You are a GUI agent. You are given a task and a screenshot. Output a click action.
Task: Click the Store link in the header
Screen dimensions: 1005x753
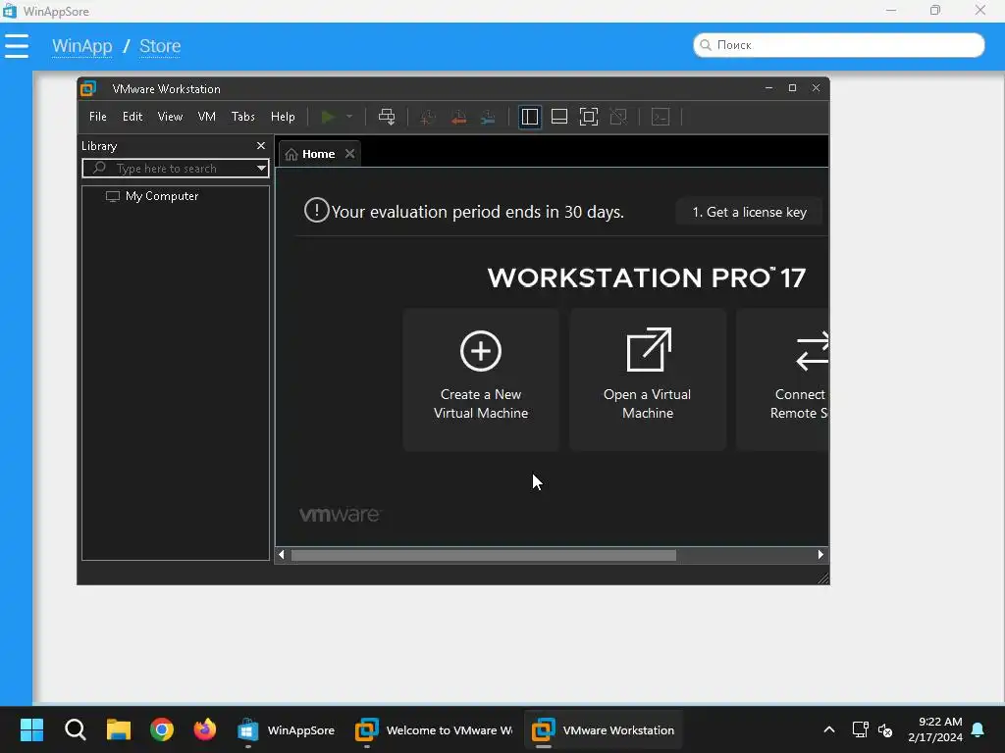point(160,46)
